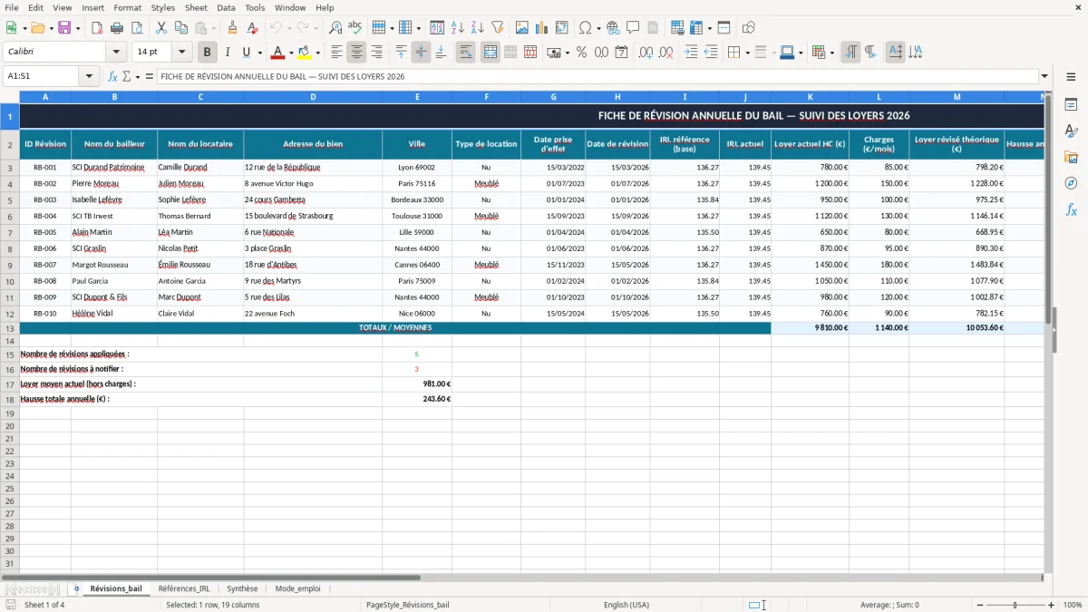Toggle Align Left for the cells
Viewport: 1088px width, 612px height.
(x=336, y=53)
